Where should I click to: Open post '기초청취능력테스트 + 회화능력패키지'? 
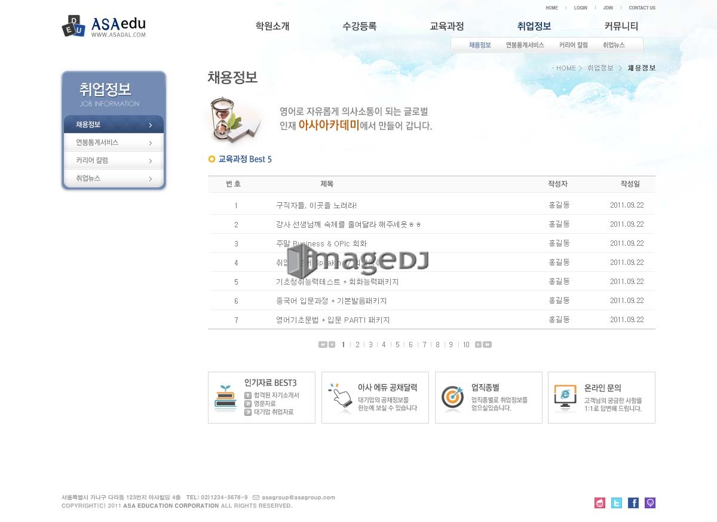(337, 282)
